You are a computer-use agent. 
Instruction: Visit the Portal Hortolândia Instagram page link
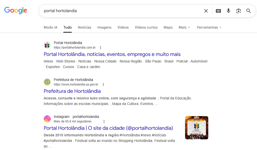(108, 128)
